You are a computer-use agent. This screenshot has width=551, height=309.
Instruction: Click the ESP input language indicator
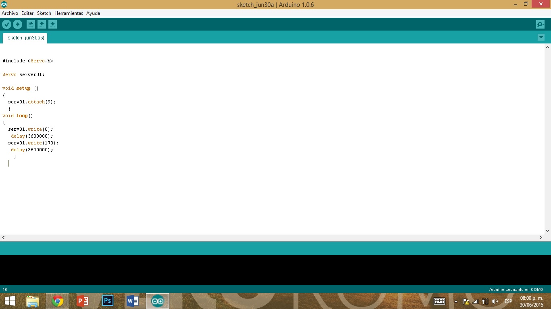click(x=508, y=301)
